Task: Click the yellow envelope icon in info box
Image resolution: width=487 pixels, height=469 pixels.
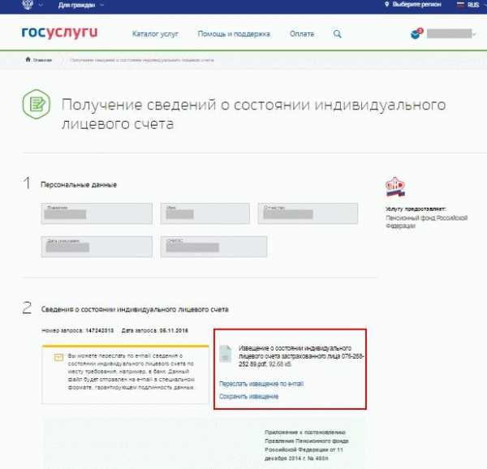Action: 58,357
